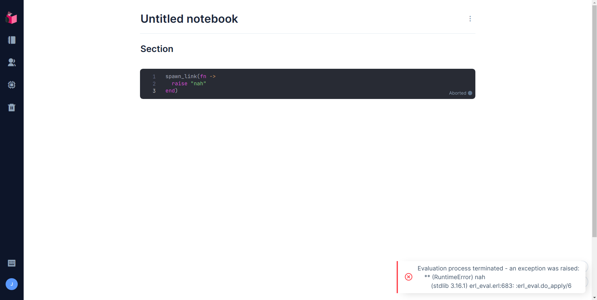Image resolution: width=597 pixels, height=300 pixels.
Task: Rename the Untitled notebook title
Action: 189,19
